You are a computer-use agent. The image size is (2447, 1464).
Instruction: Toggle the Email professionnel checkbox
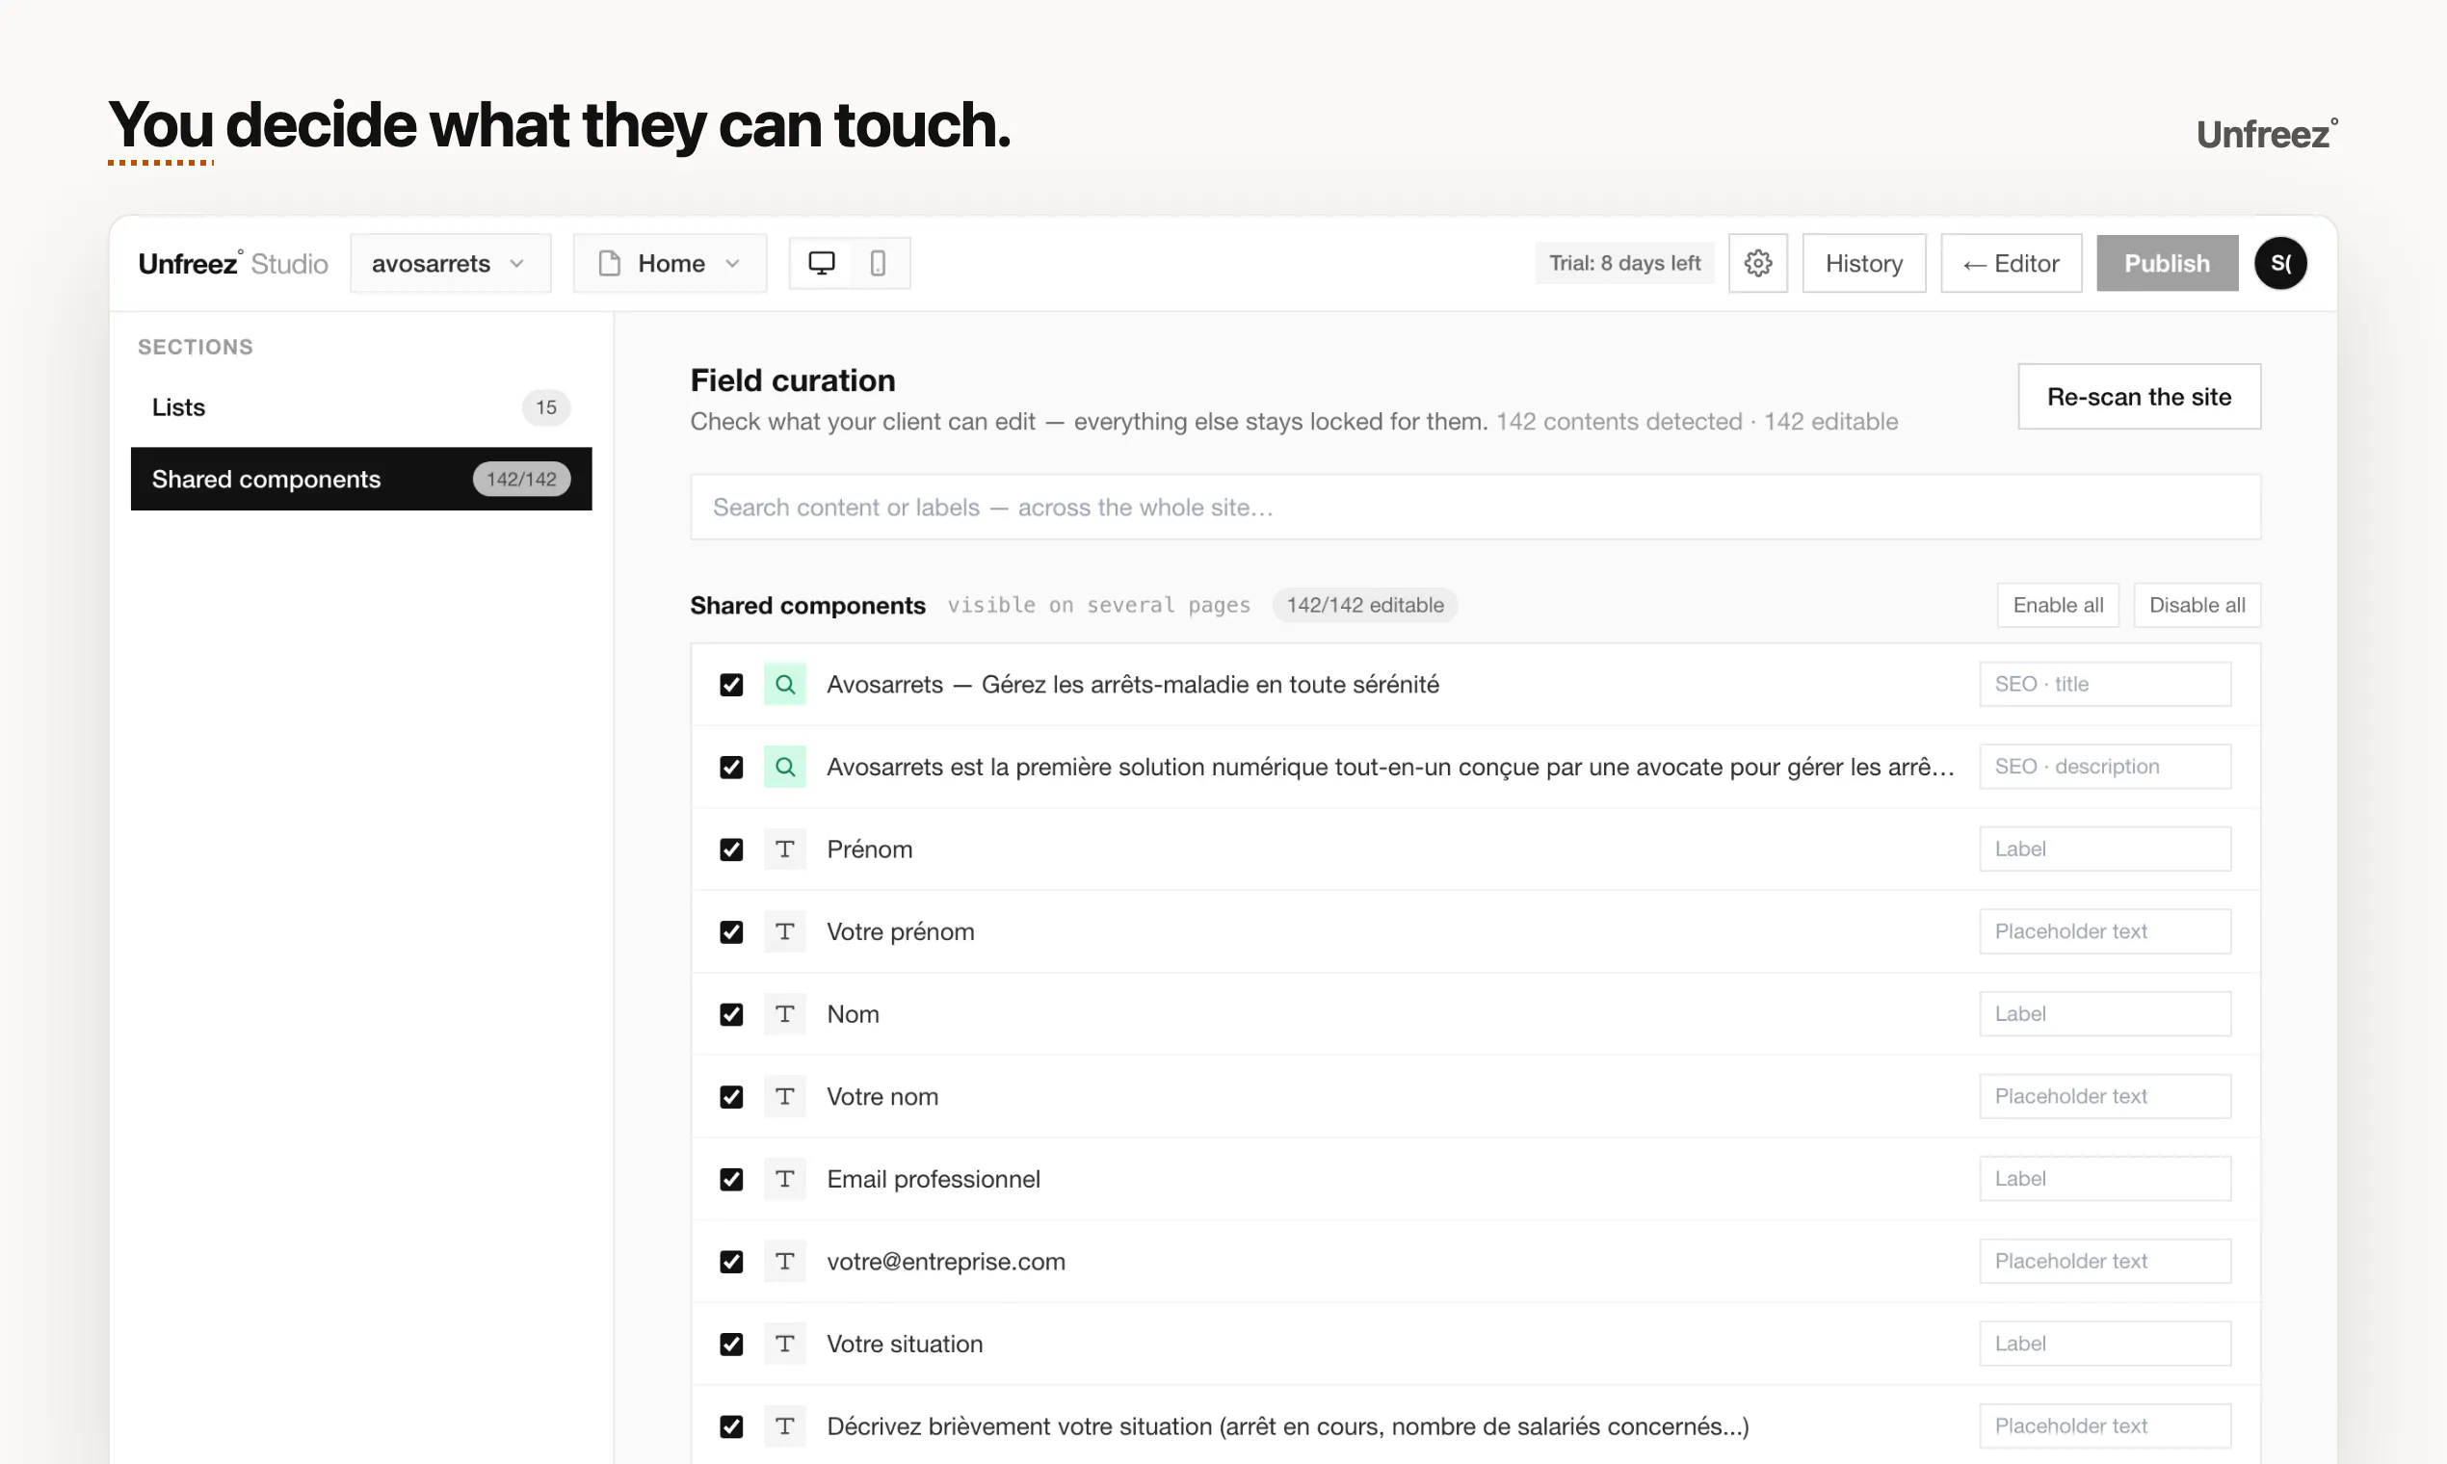tap(731, 1179)
